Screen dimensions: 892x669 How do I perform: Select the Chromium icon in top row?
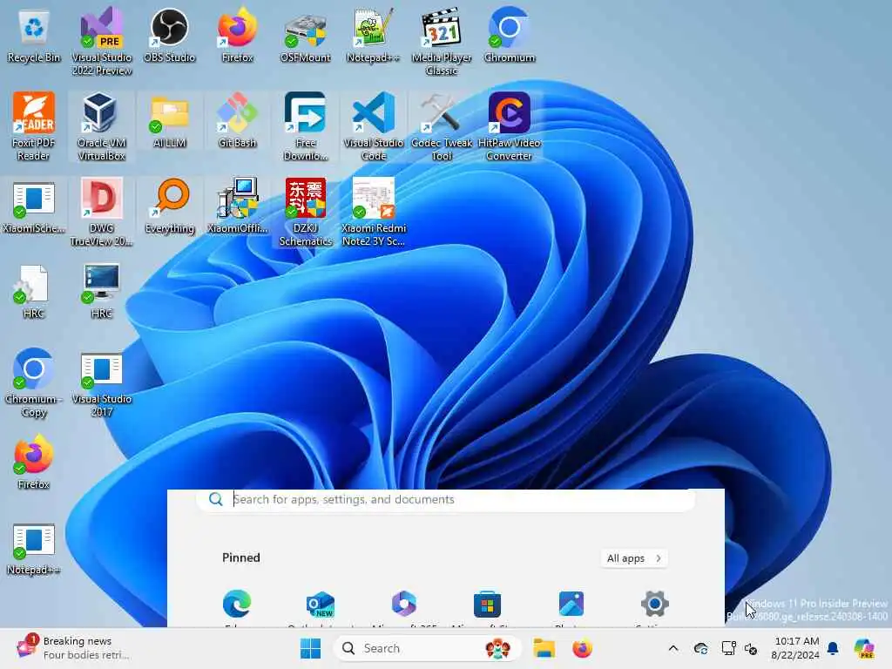tap(509, 35)
